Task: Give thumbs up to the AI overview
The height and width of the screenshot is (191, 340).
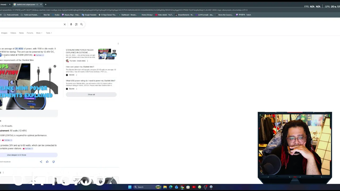Action: 47,162
